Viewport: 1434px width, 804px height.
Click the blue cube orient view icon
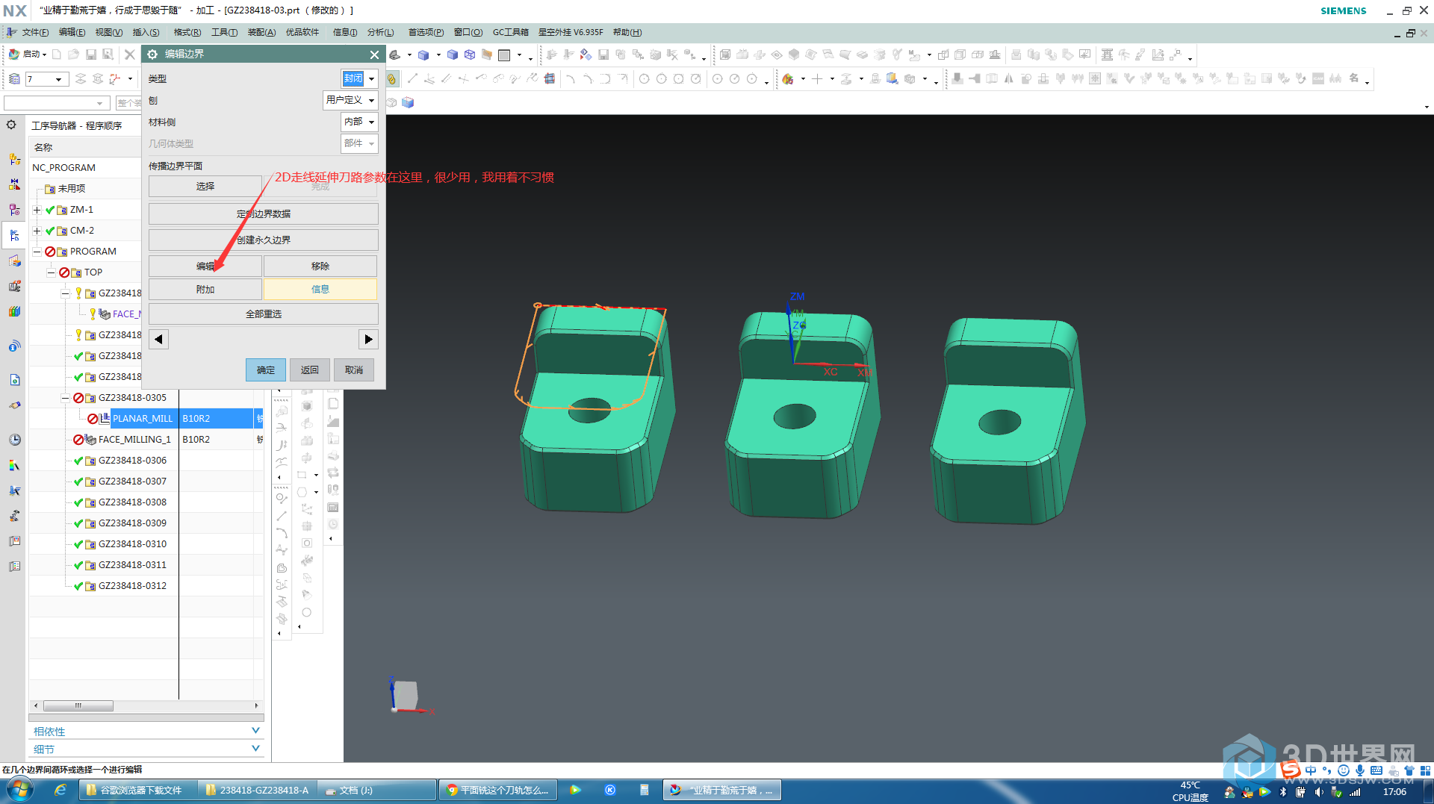click(x=408, y=102)
